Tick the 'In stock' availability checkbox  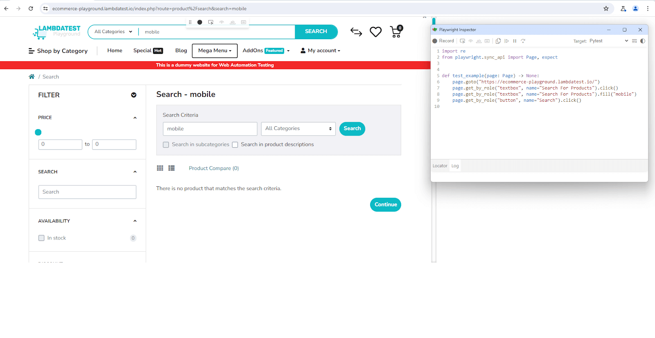point(41,238)
